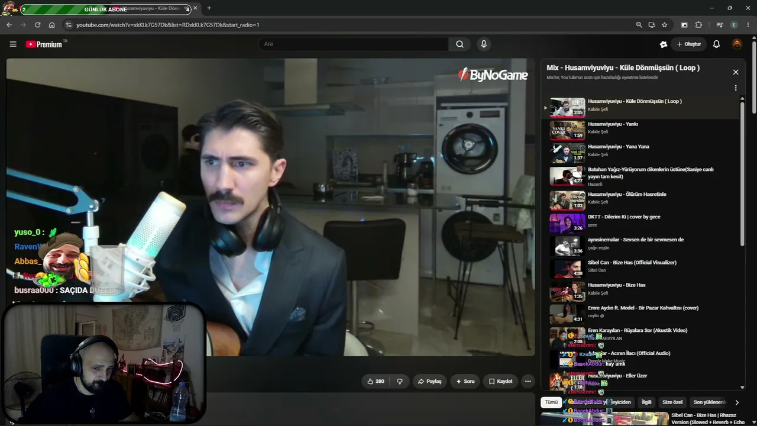Image resolution: width=757 pixels, height=426 pixels.
Task: Play Husamviyuviyu - Ölürüm Hasretinle
Action: [641, 201]
